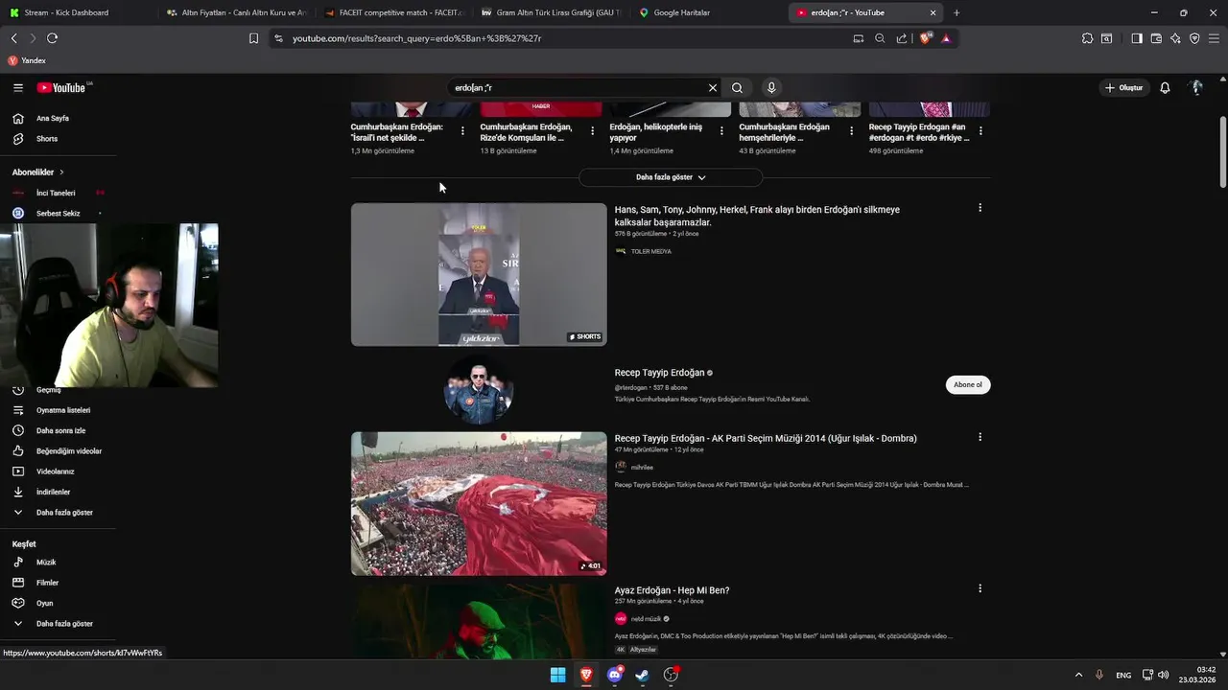Open YouTube notifications bell
Viewport: 1228px width, 690px height.
[x=1165, y=87]
